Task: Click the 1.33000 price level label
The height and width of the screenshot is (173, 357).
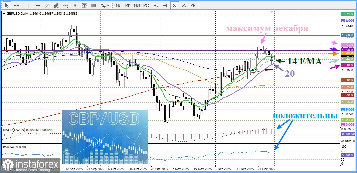Action: [x=347, y=80]
